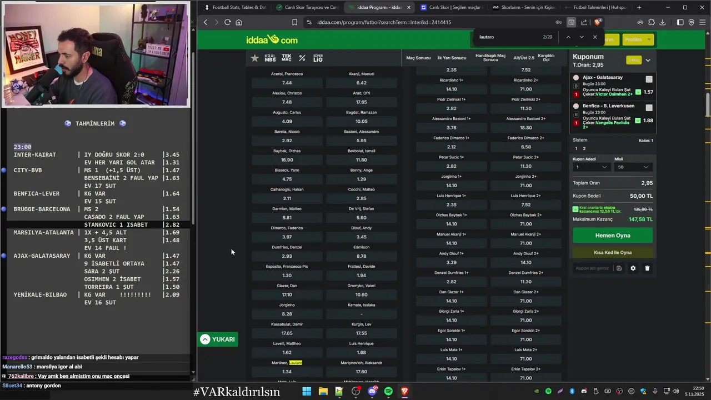Open the browser hamburger menu

point(703,22)
